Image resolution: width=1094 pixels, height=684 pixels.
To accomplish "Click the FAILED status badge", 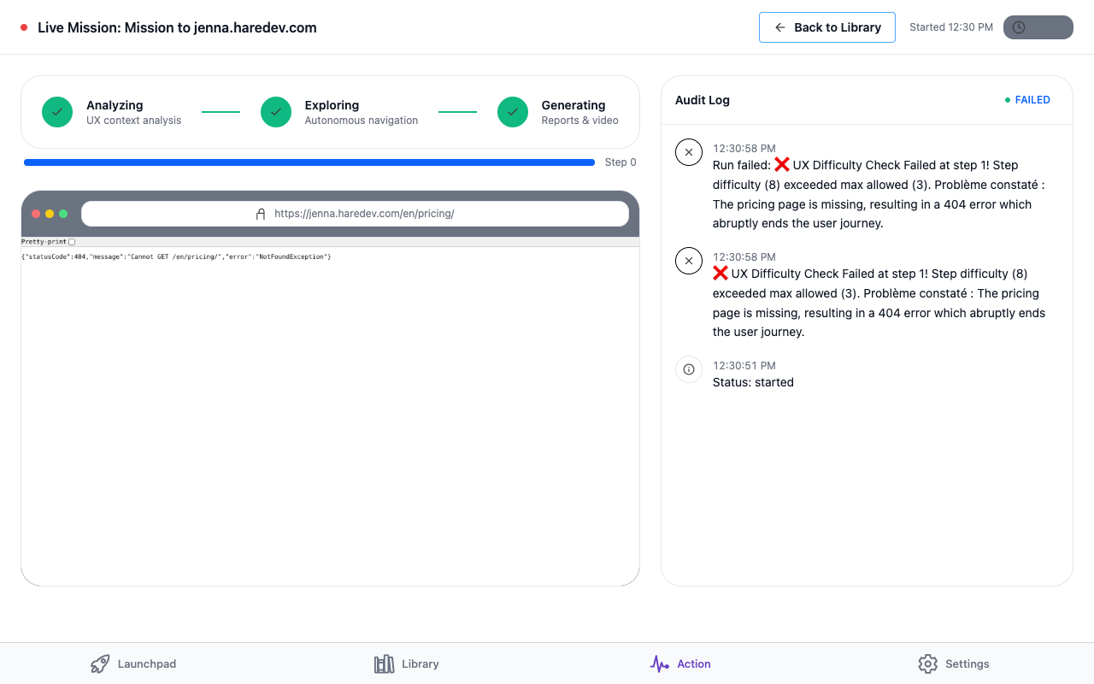I will [x=1027, y=100].
